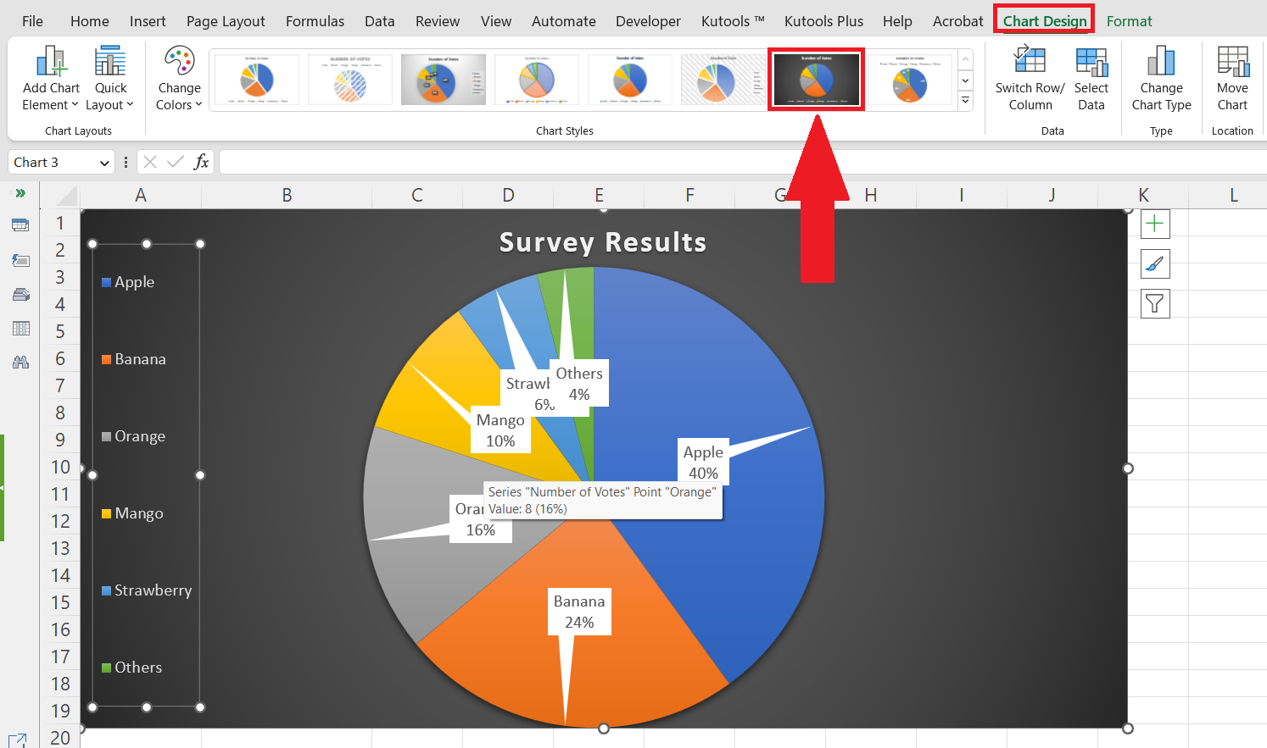Click the Select All corner triangle
The height and width of the screenshot is (748, 1267).
66,197
